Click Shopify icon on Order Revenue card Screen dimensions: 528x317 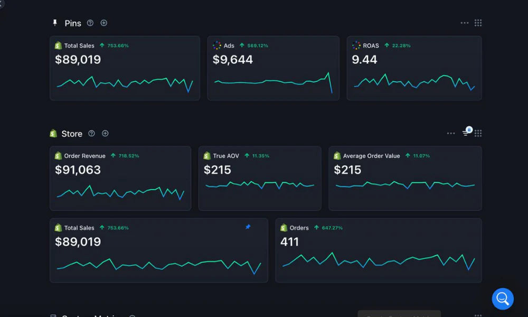(x=58, y=156)
